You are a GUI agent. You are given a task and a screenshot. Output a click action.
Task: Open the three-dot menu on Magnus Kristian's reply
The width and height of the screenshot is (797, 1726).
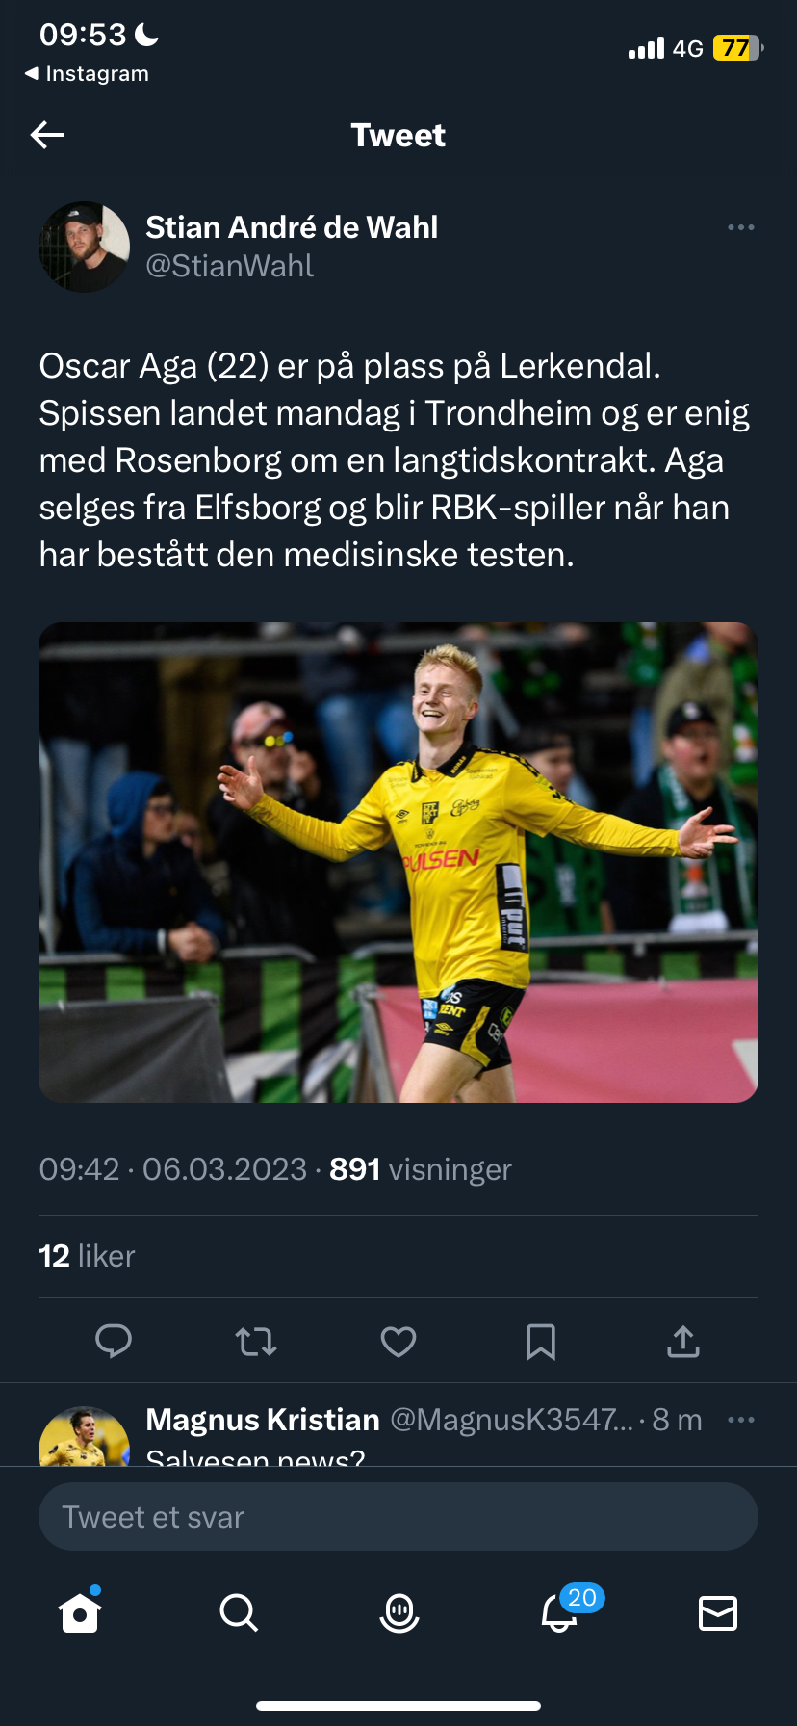[740, 1420]
